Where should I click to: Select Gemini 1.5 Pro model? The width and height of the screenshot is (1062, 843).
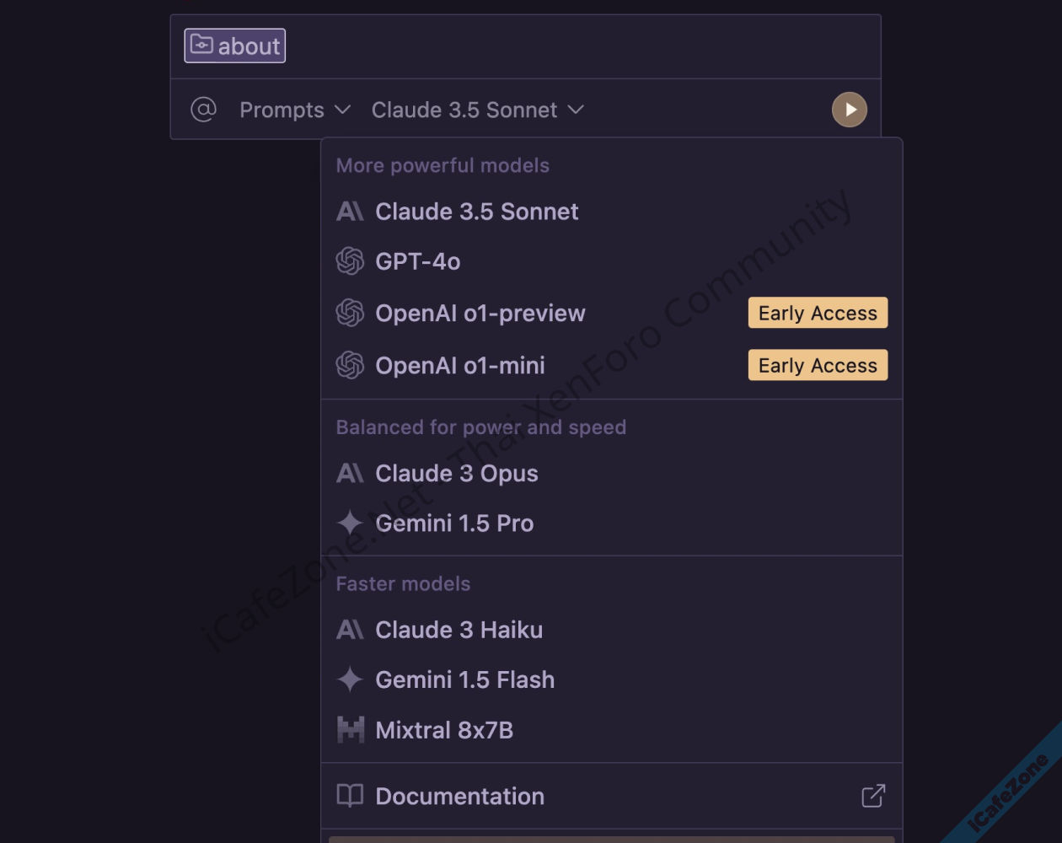point(453,524)
